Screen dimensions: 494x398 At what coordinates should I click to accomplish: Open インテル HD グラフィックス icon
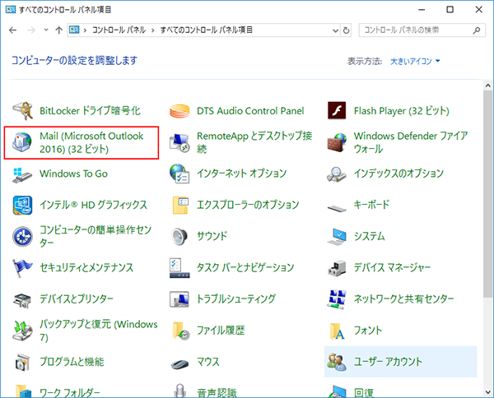tap(22, 205)
